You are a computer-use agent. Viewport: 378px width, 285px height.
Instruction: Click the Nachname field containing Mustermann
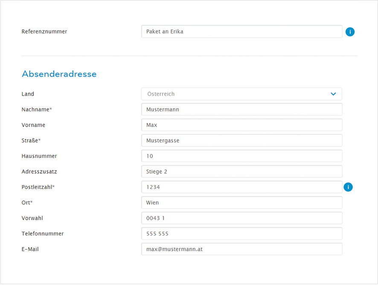pyautogui.click(x=242, y=110)
